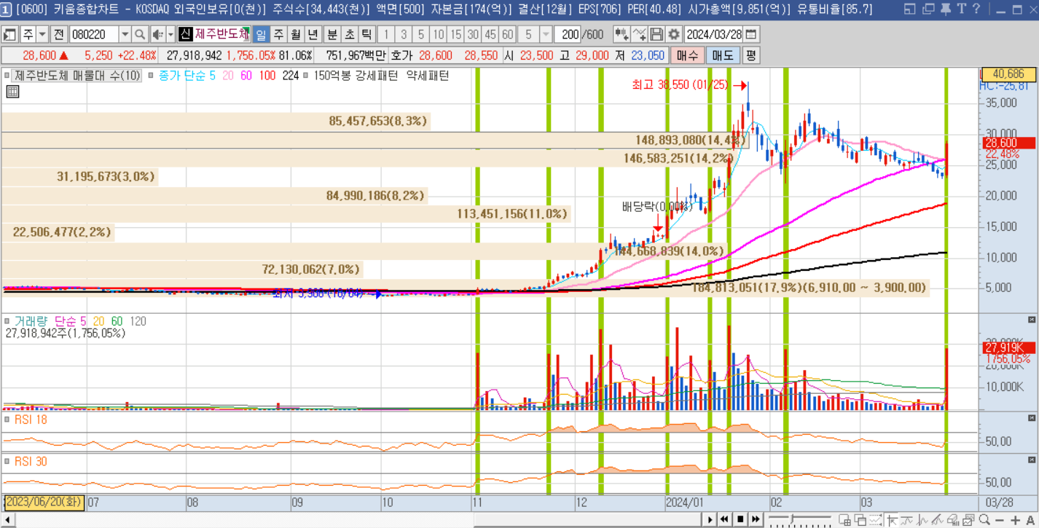Select the 30 interval button

473,34
